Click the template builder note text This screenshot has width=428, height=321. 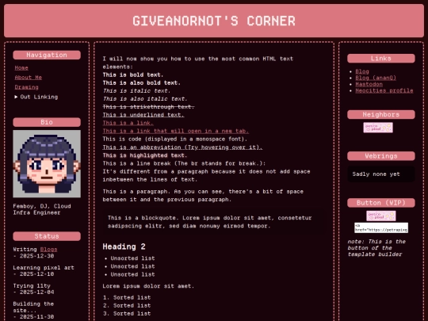(x=376, y=248)
